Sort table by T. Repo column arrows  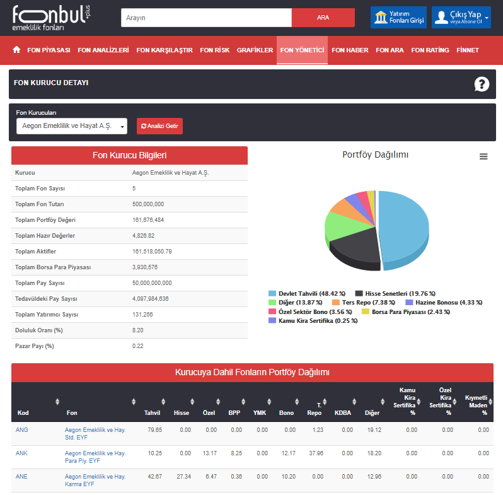[x=325, y=402]
